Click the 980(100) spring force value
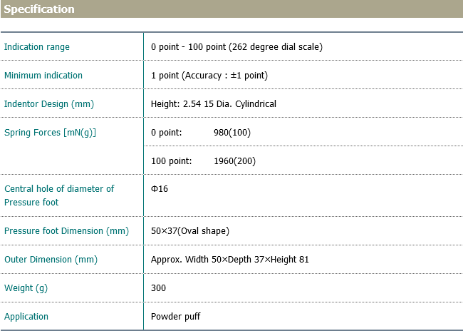The width and height of the screenshot is (463, 331). point(232,133)
